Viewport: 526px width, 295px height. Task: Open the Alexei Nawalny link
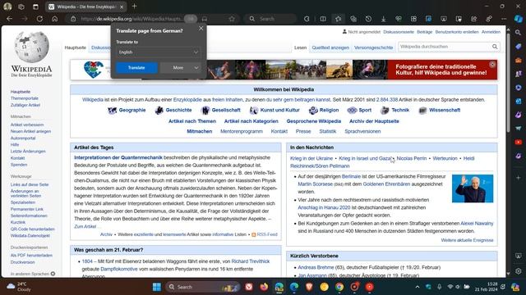tap(477, 223)
